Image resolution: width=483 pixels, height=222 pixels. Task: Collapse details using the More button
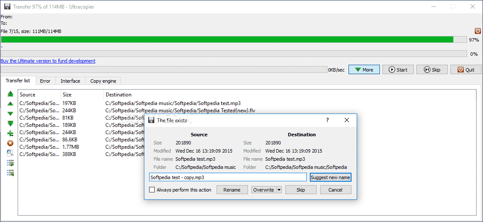(364, 70)
